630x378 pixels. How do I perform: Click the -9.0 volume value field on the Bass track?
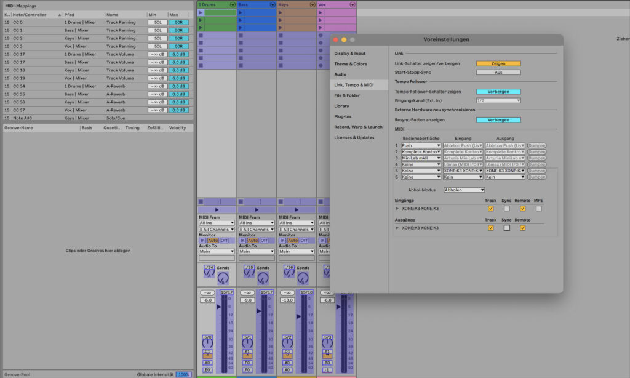pyautogui.click(x=249, y=300)
